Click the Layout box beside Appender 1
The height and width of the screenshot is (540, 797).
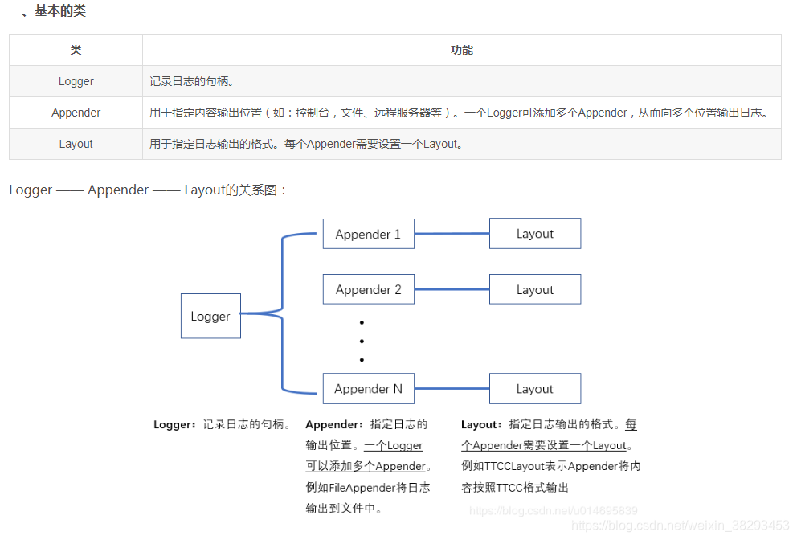535,233
